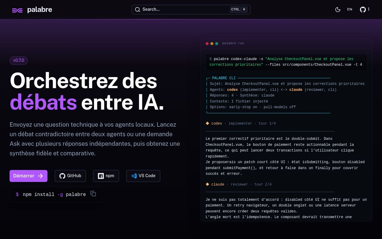Click 'Réponses: 4 · Synthèse: claude' line

tap(242, 95)
